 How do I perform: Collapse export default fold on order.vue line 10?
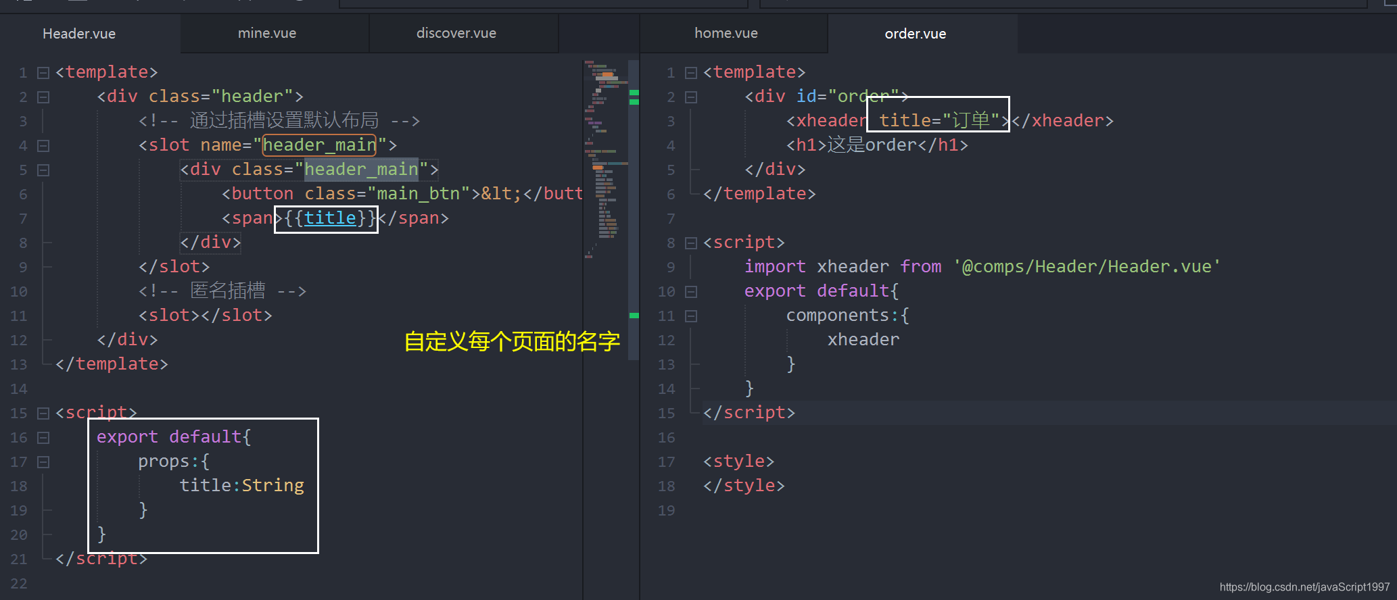click(691, 291)
